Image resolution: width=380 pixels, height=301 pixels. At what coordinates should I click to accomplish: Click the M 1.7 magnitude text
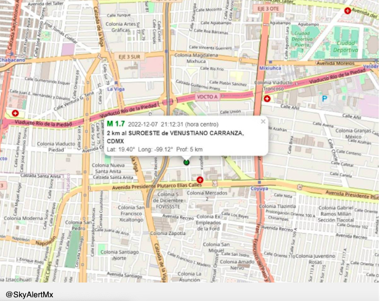(115, 124)
